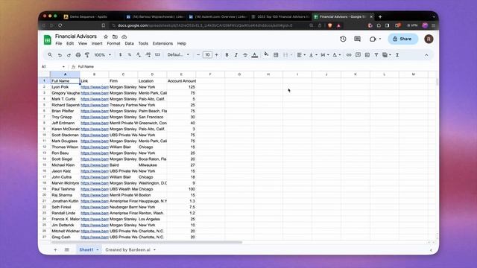This screenshot has height=268, width=477.
Task: Open text rotation dropdown
Action: click(x=336, y=55)
